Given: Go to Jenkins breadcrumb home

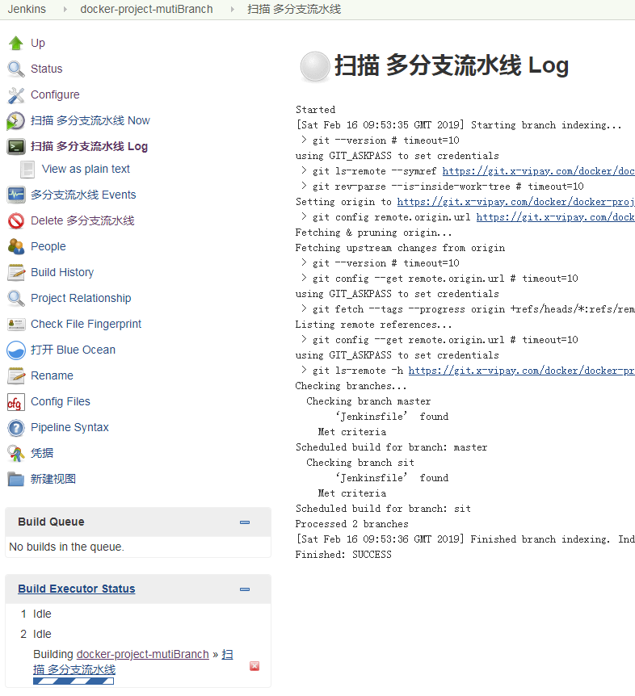Looking at the screenshot, I should 27,9.
